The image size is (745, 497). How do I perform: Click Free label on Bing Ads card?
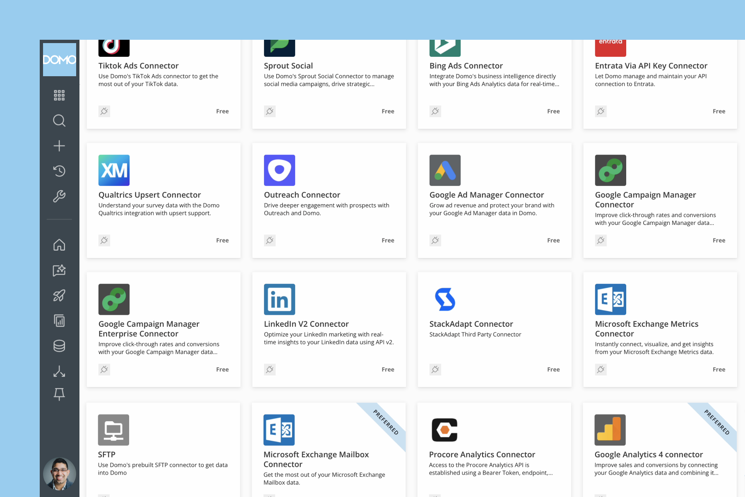click(553, 111)
